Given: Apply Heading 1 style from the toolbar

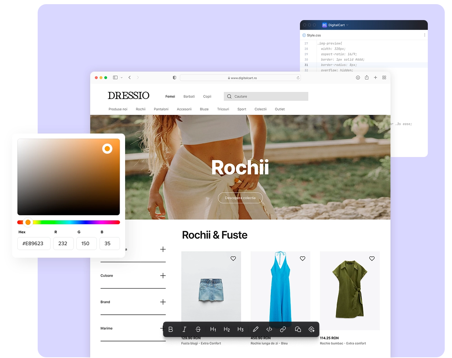Looking at the screenshot, I should (213, 329).
